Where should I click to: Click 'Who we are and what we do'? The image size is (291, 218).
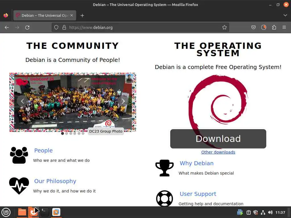pyautogui.click(x=61, y=160)
